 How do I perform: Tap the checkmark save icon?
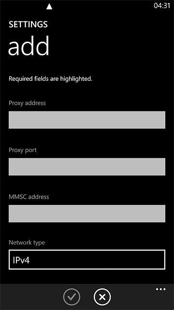pyautogui.click(x=72, y=297)
